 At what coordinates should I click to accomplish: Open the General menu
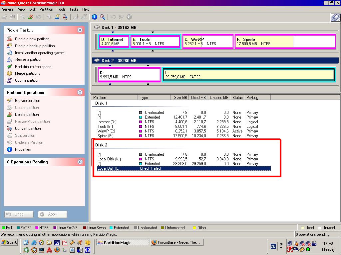click(x=8, y=9)
